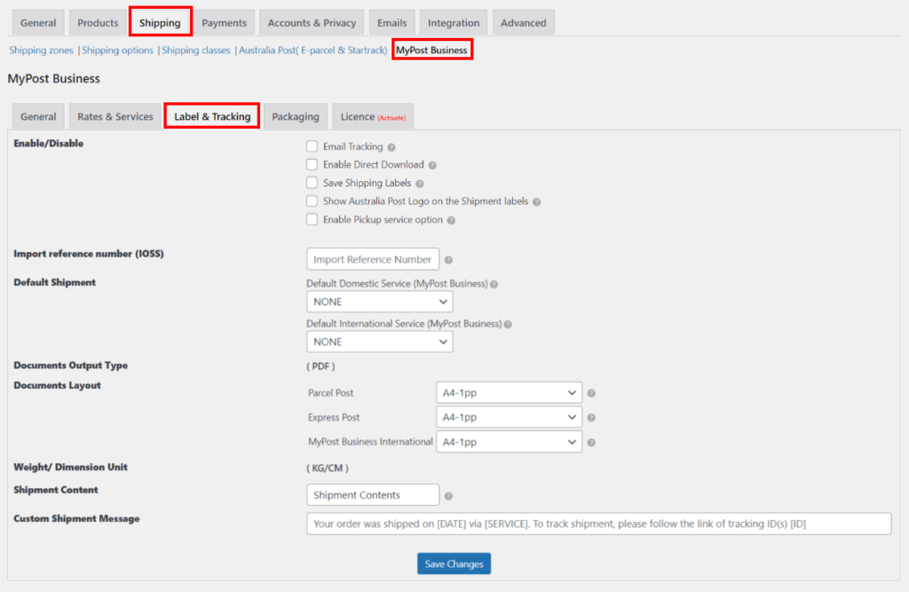Open help icon for Australia Post Logo option
909x592 pixels.
coord(537,201)
